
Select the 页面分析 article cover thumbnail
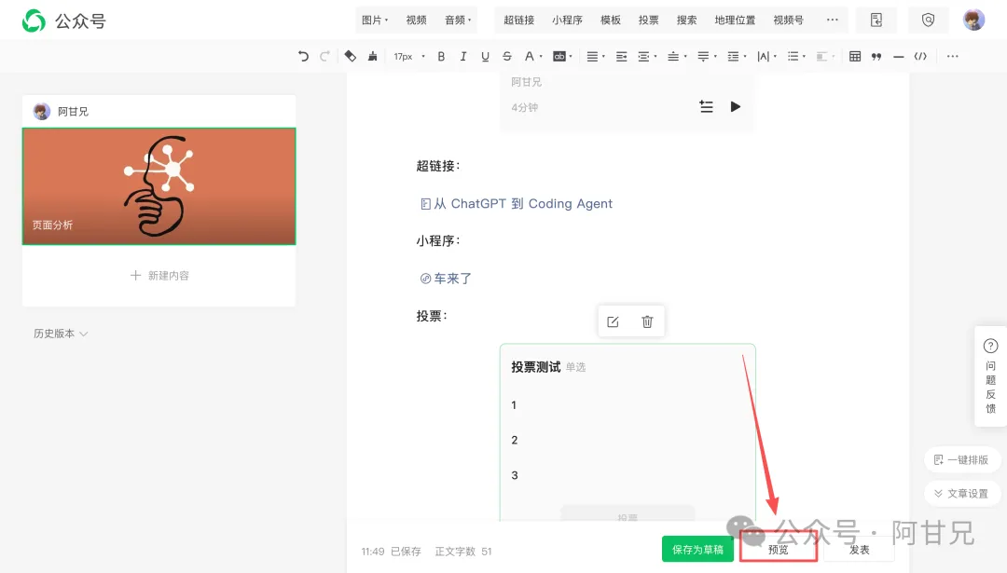tap(159, 186)
